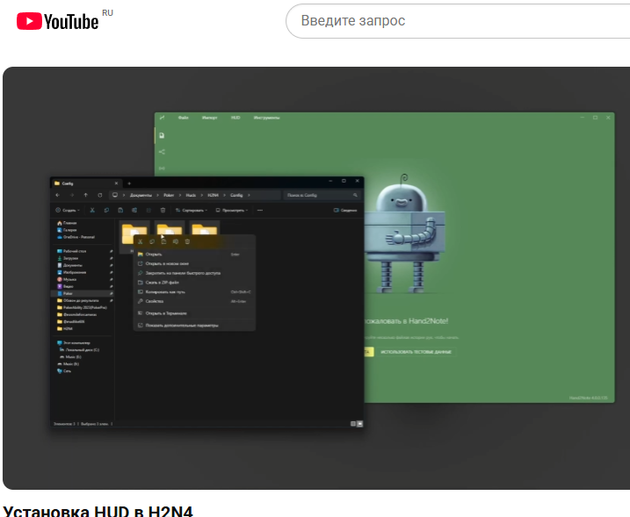Go forward in Explorer navigation
This screenshot has width=630, height=517.
(x=71, y=195)
